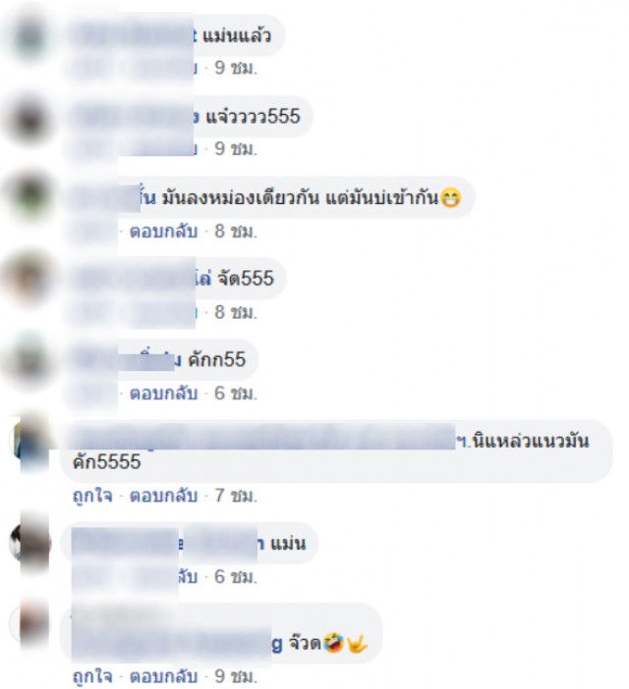The width and height of the screenshot is (629, 689).
Task: Open the avatar beside the นิแหล่วแนวมัน comment
Action: pyautogui.click(x=29, y=440)
